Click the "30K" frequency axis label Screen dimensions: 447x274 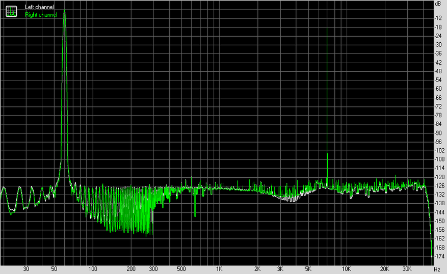[407, 269]
